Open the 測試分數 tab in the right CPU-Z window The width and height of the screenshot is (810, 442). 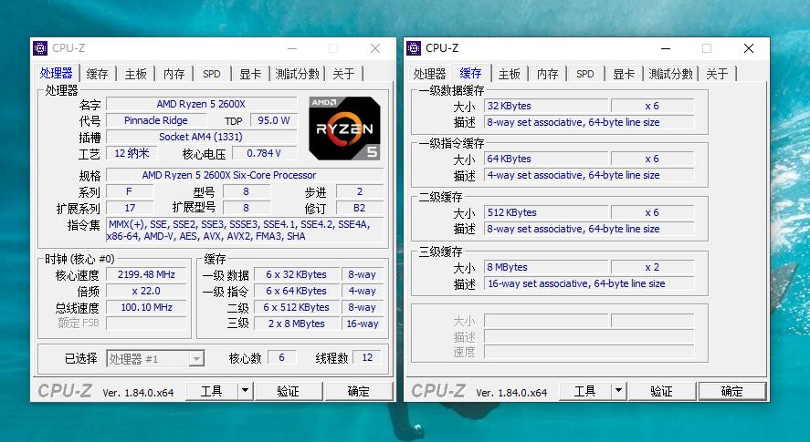tap(670, 74)
